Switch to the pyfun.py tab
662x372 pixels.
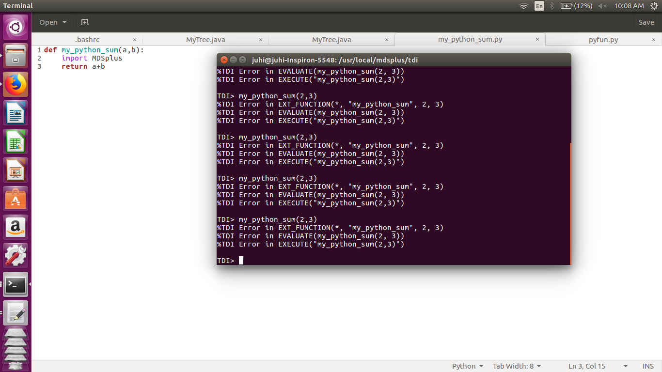point(603,39)
